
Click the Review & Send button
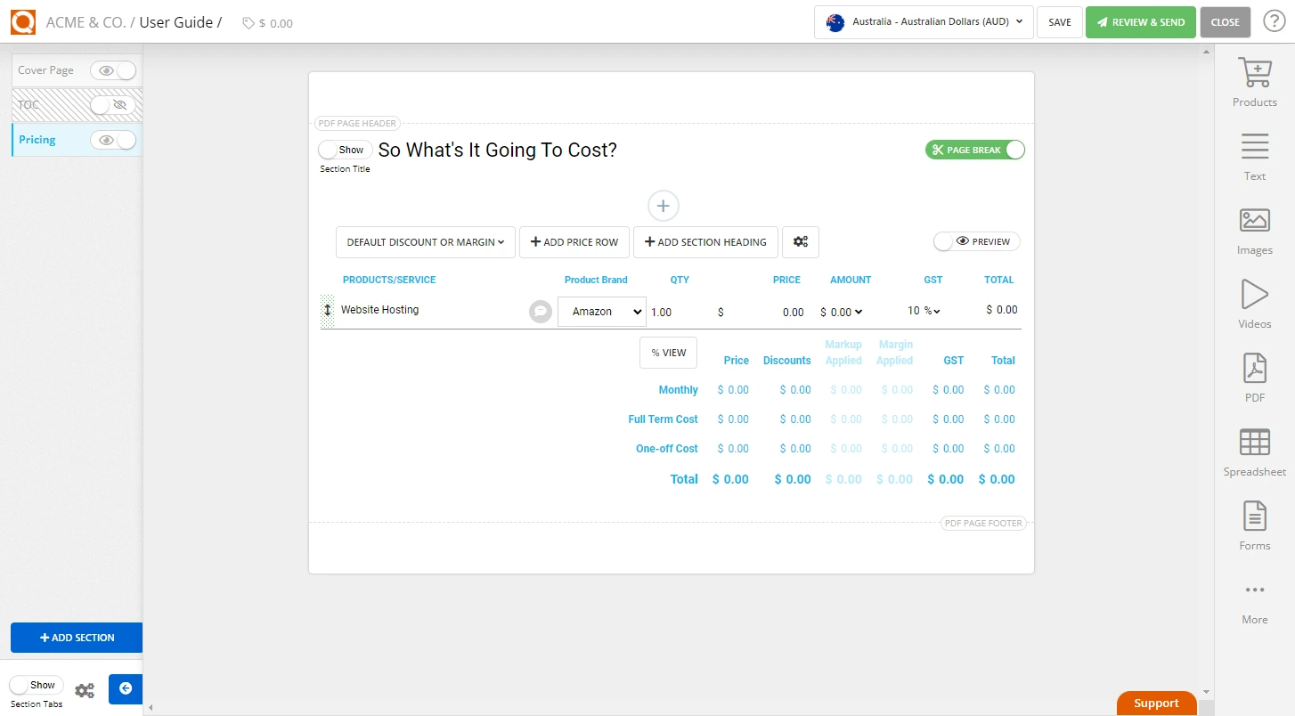[1140, 22]
